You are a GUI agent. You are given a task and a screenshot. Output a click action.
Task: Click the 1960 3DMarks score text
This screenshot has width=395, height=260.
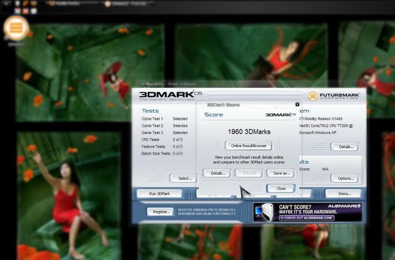point(249,132)
